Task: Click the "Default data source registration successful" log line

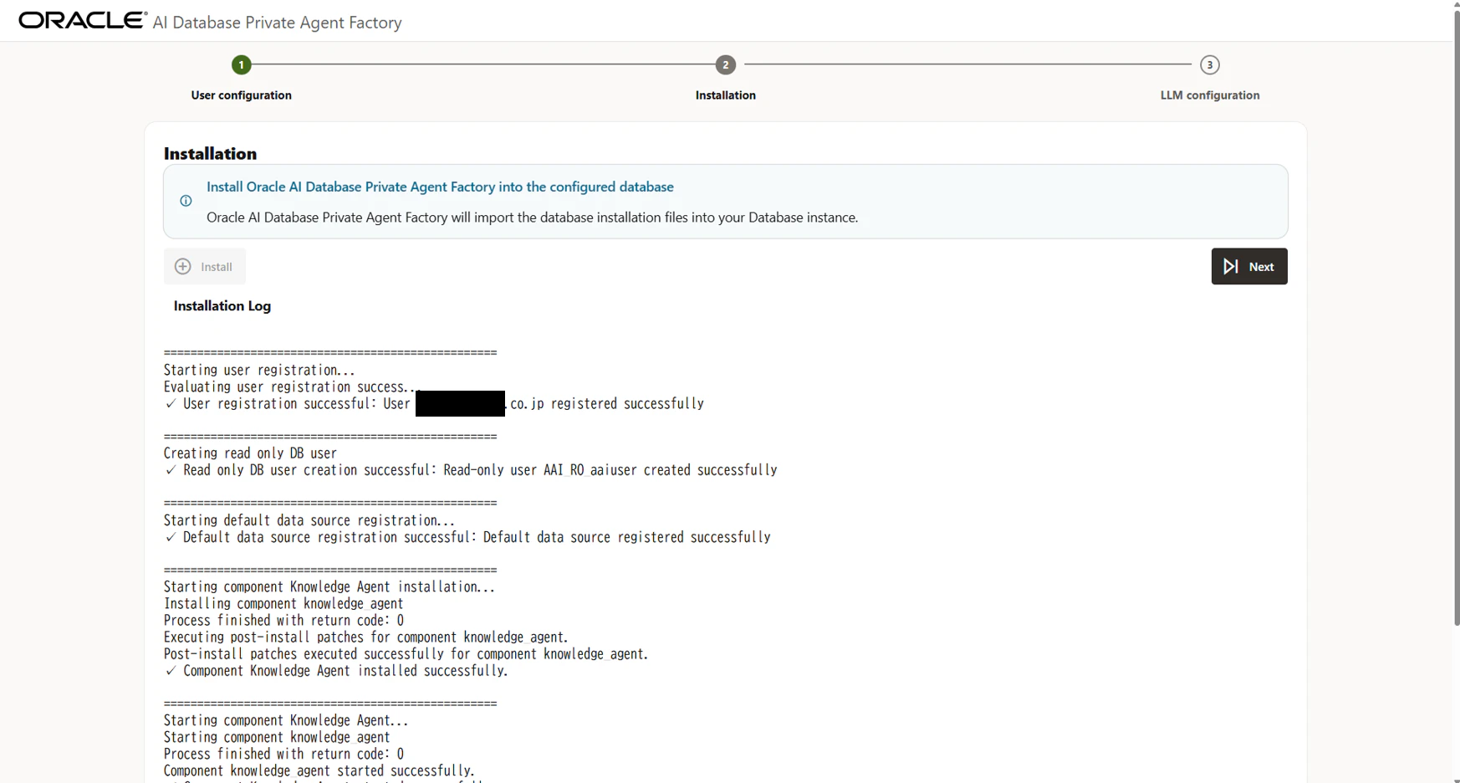Action: pos(467,537)
